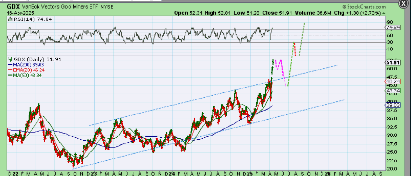Click the 10 level on the RSI axis

pos(389,49)
